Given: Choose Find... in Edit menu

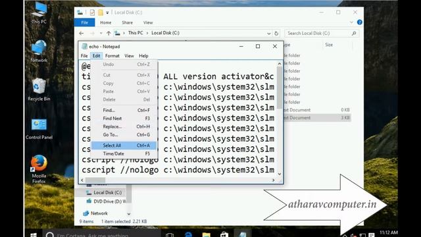Looking at the screenshot, I should 124,110.
